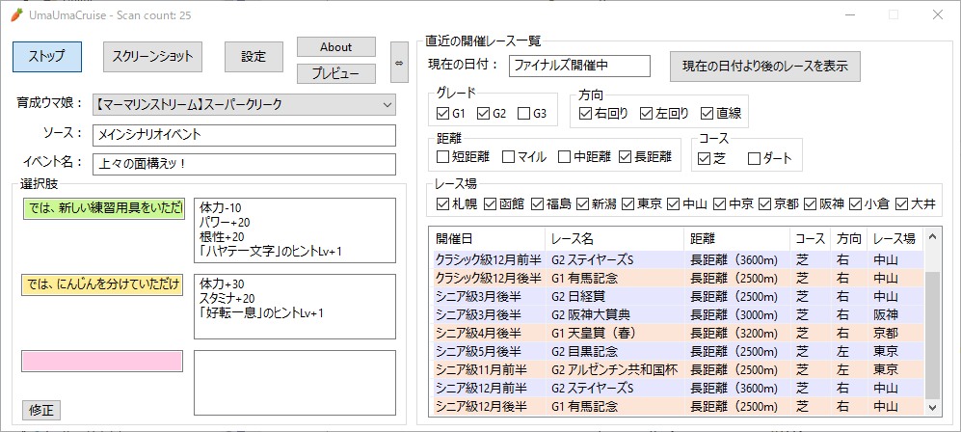This screenshot has height=432, width=961.
Task: Click 現在の日付より後のレースを表示 button
Action: tap(764, 66)
